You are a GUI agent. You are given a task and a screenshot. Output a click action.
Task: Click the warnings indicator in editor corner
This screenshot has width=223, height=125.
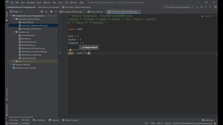click(203, 16)
